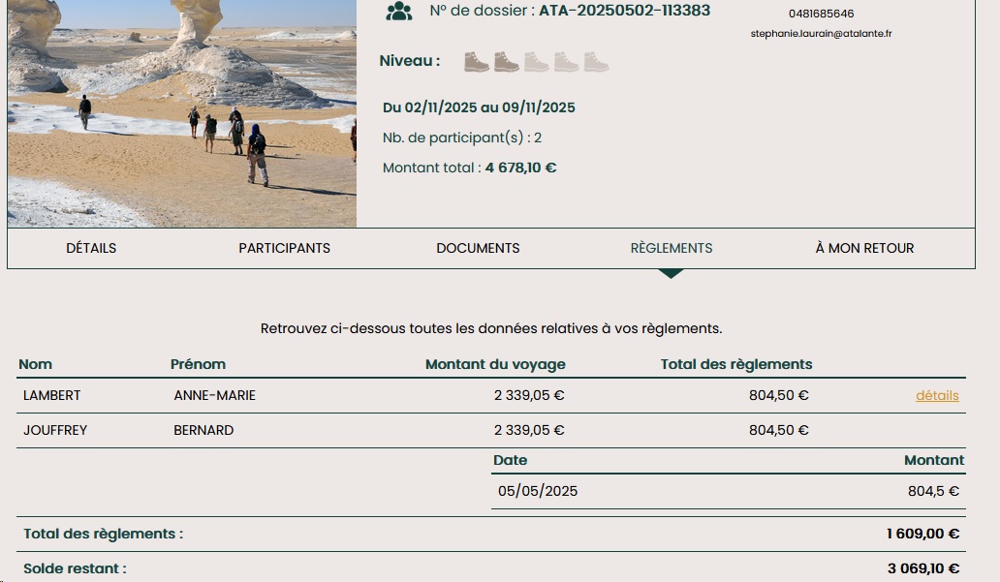Toggle payment détails for Anne-Marie Lambert
1000x582 pixels.
pos(936,395)
